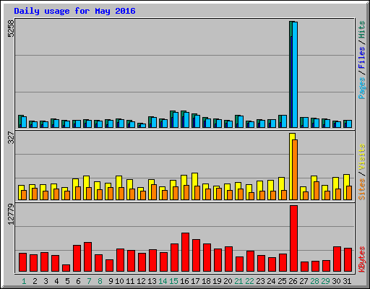370x289 pixels.
Task: Click the 5258 hits axis value
Action: click(x=11, y=28)
